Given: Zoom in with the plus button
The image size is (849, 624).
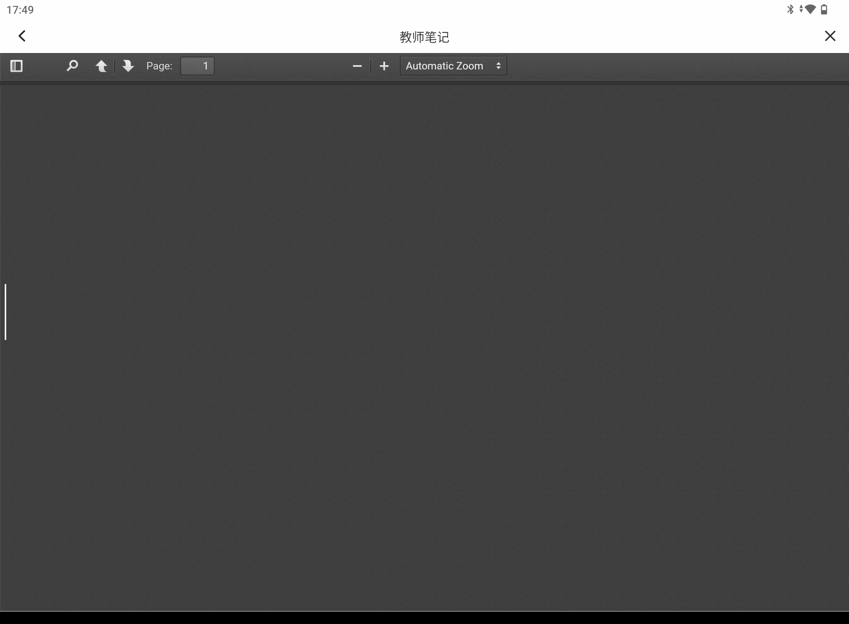Looking at the screenshot, I should click(384, 66).
